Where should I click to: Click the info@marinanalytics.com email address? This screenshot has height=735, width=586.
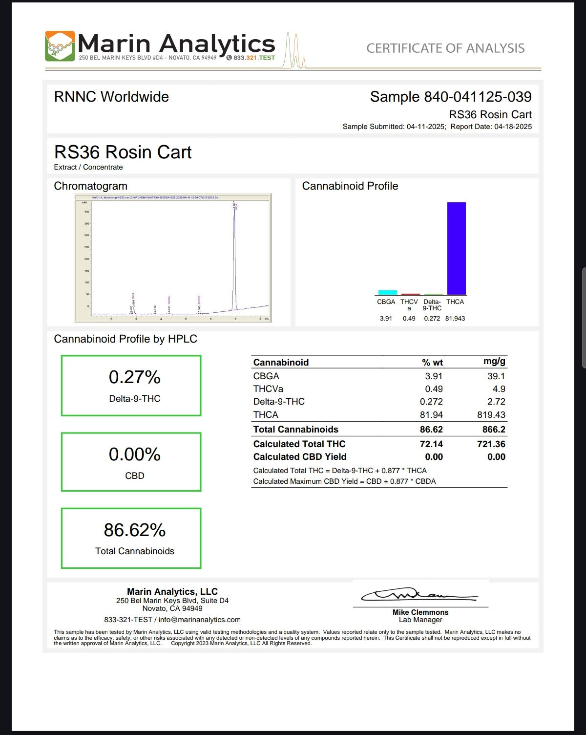[x=199, y=620]
